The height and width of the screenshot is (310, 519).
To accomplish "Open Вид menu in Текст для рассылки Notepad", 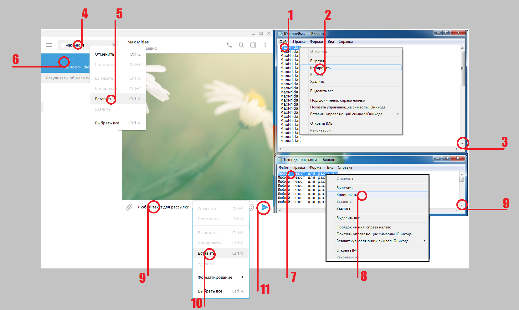I will (x=330, y=167).
